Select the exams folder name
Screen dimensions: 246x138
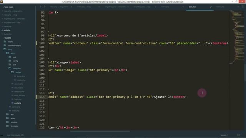click(x=10, y=42)
